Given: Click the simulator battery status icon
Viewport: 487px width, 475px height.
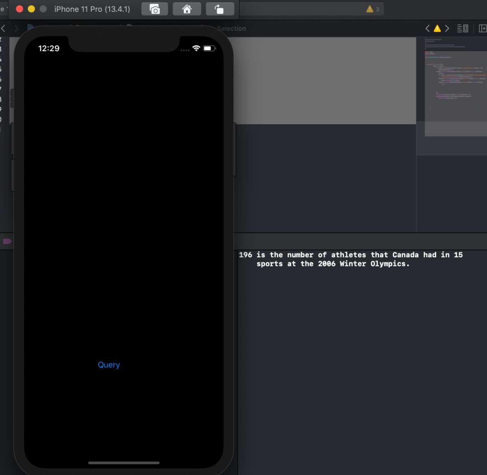Looking at the screenshot, I should pyautogui.click(x=209, y=48).
